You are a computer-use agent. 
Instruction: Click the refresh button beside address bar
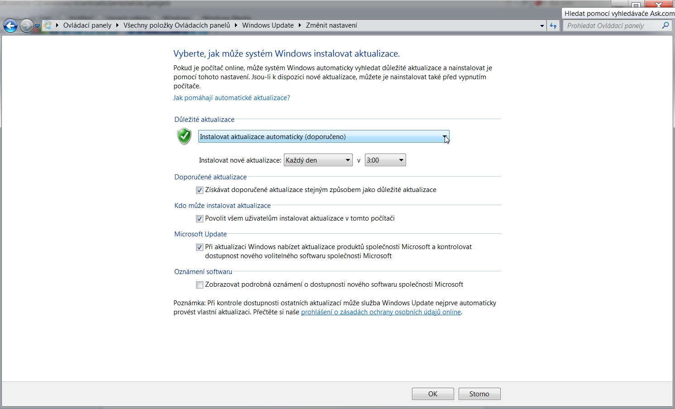(x=553, y=26)
